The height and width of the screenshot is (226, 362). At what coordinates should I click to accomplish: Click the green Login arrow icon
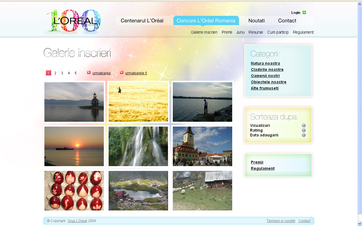304,12
